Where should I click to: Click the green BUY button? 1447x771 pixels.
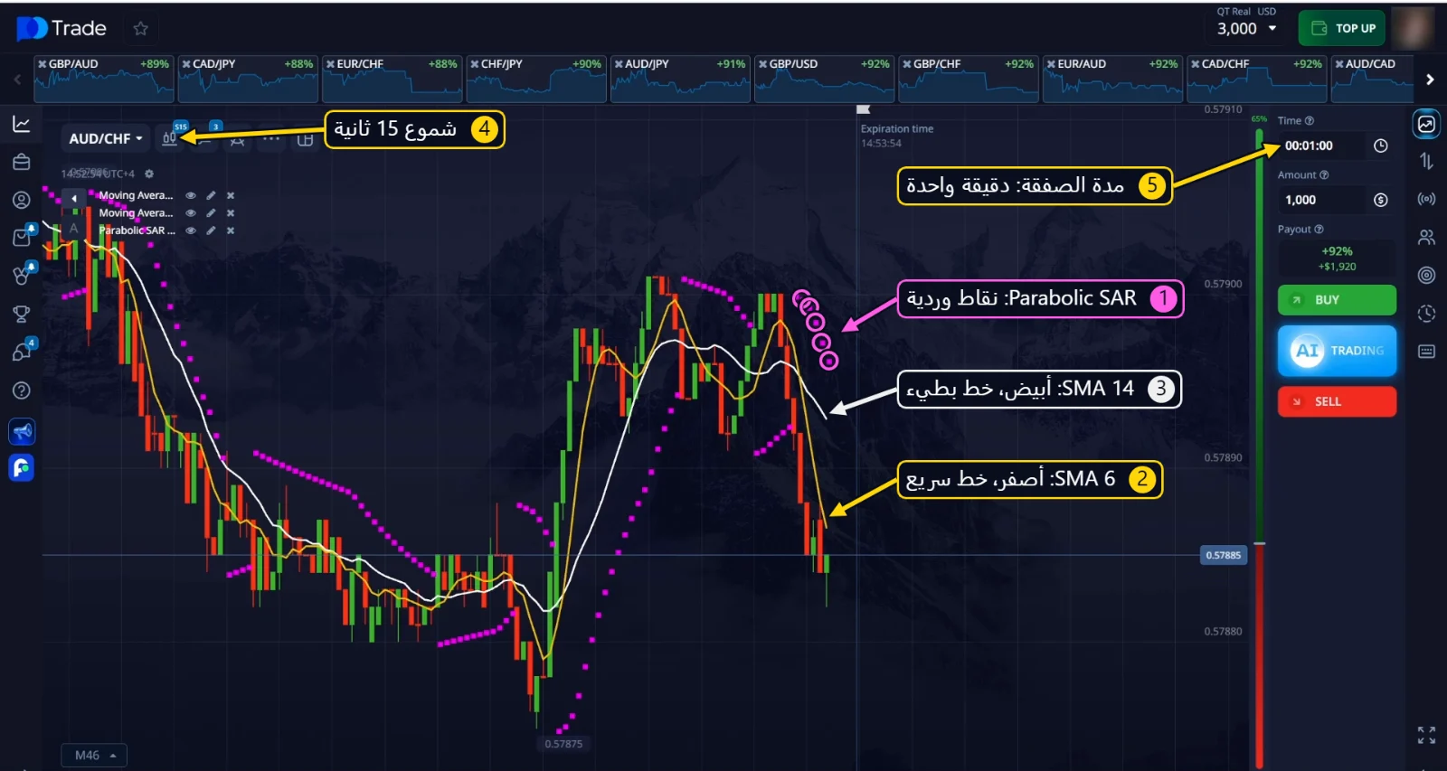coord(1337,300)
